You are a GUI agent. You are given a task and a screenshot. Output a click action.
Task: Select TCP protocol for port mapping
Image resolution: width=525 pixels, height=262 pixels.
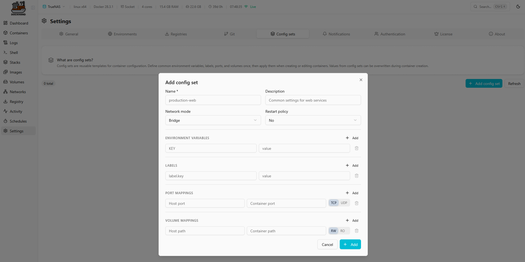333,203
